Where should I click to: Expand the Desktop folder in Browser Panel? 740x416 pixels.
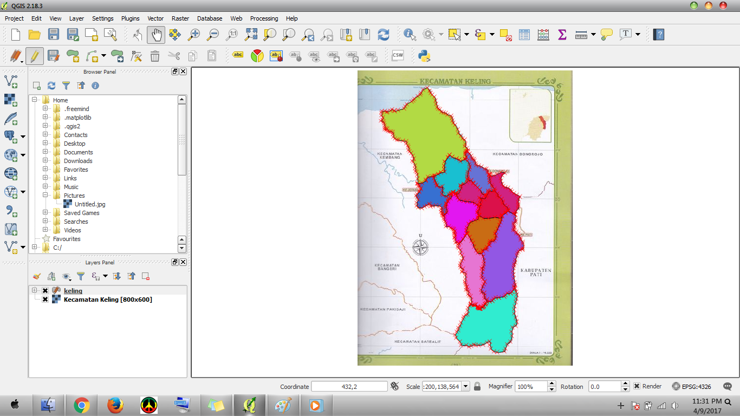click(x=46, y=143)
